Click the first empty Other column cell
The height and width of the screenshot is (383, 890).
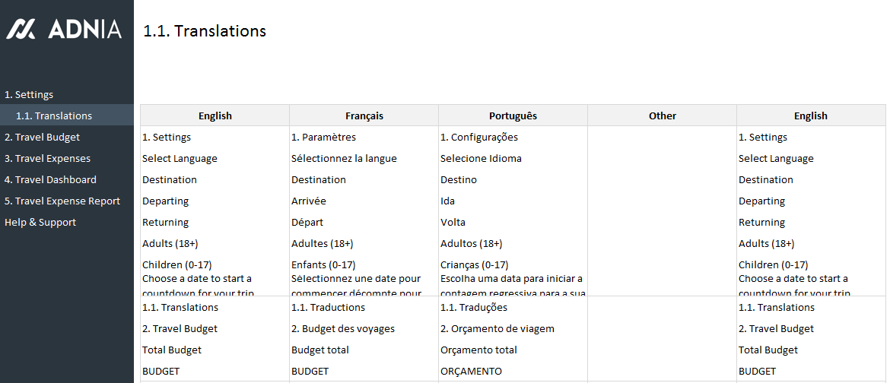pos(662,138)
